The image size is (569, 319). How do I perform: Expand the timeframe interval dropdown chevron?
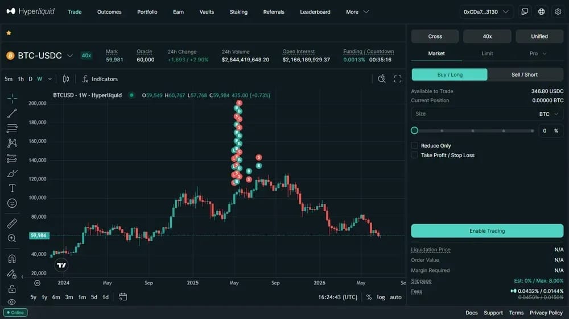pos(50,79)
